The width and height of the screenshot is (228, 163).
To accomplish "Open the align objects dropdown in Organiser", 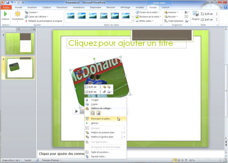I will pyautogui.click(x=187, y=12).
